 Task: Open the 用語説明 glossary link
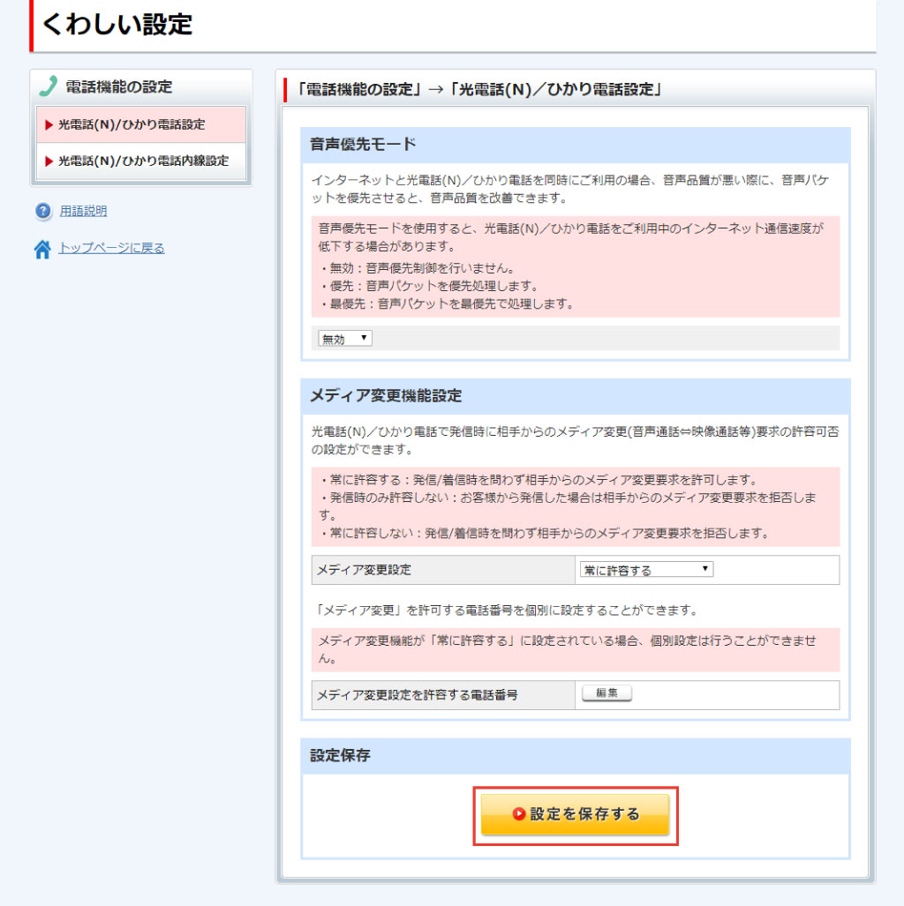[83, 212]
